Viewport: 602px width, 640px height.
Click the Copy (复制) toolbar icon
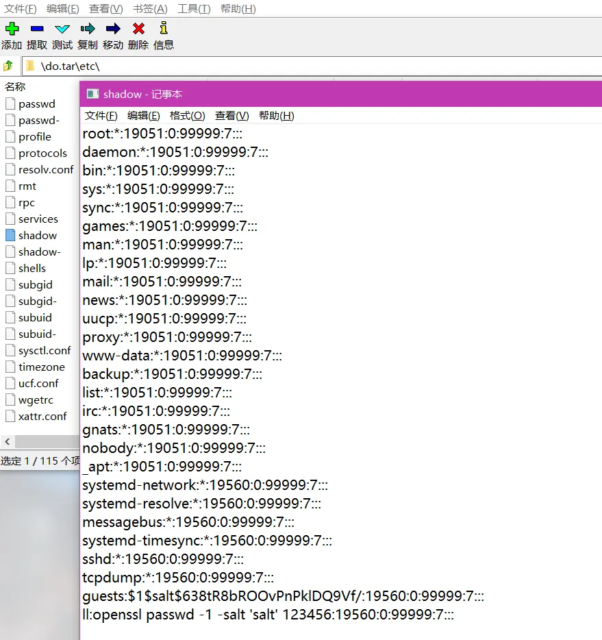[x=88, y=29]
